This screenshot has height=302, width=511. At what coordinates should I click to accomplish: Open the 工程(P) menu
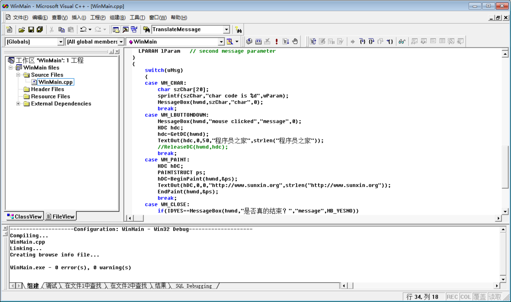pyautogui.click(x=98, y=18)
